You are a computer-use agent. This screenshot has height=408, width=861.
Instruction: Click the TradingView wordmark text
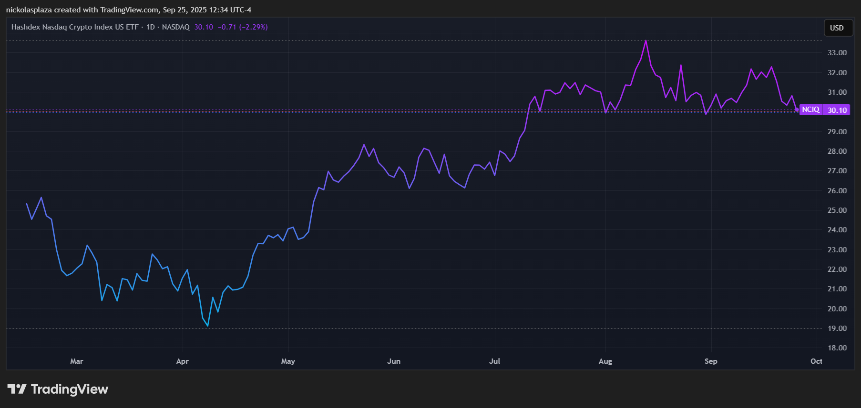(70, 389)
